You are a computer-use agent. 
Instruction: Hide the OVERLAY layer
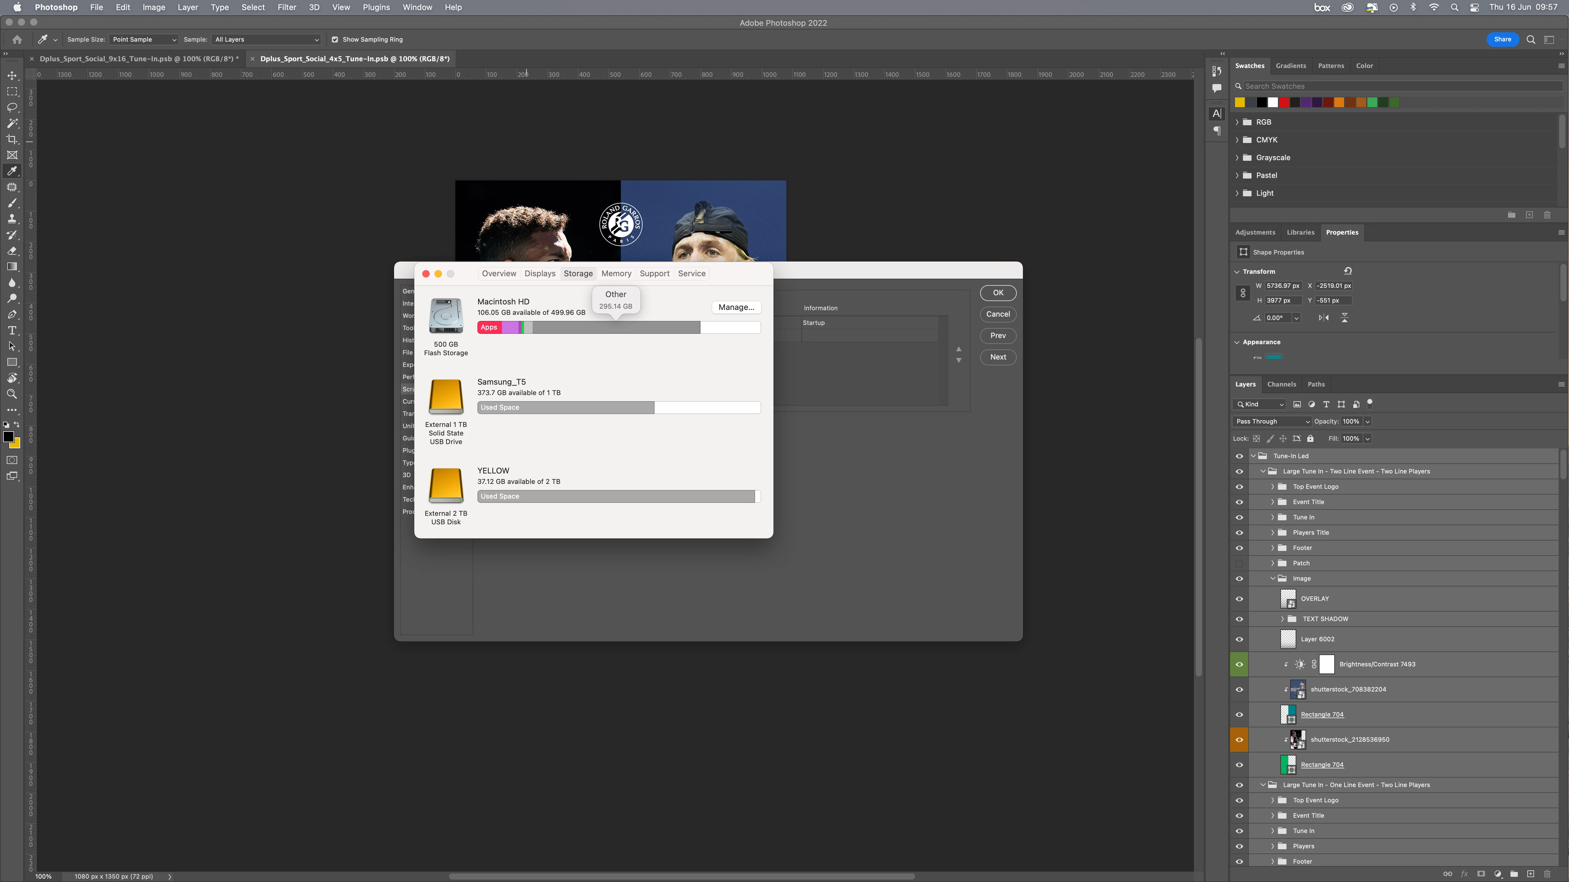tap(1239, 599)
